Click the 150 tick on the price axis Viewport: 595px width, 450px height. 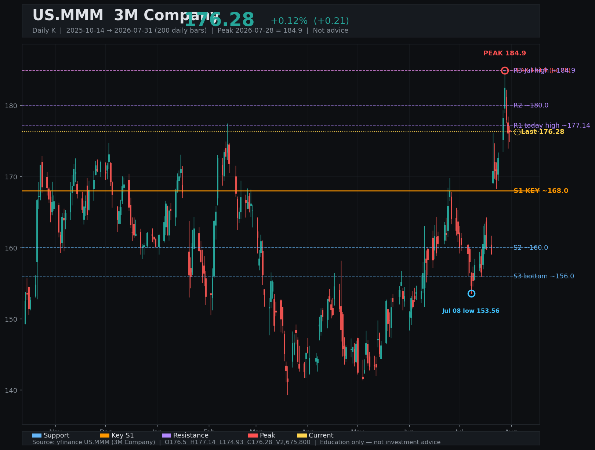[x=11, y=319]
